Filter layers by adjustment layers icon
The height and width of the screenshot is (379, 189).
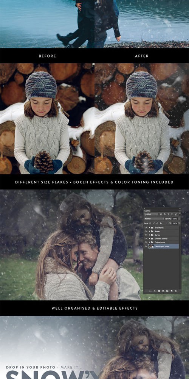(x=165, y=215)
